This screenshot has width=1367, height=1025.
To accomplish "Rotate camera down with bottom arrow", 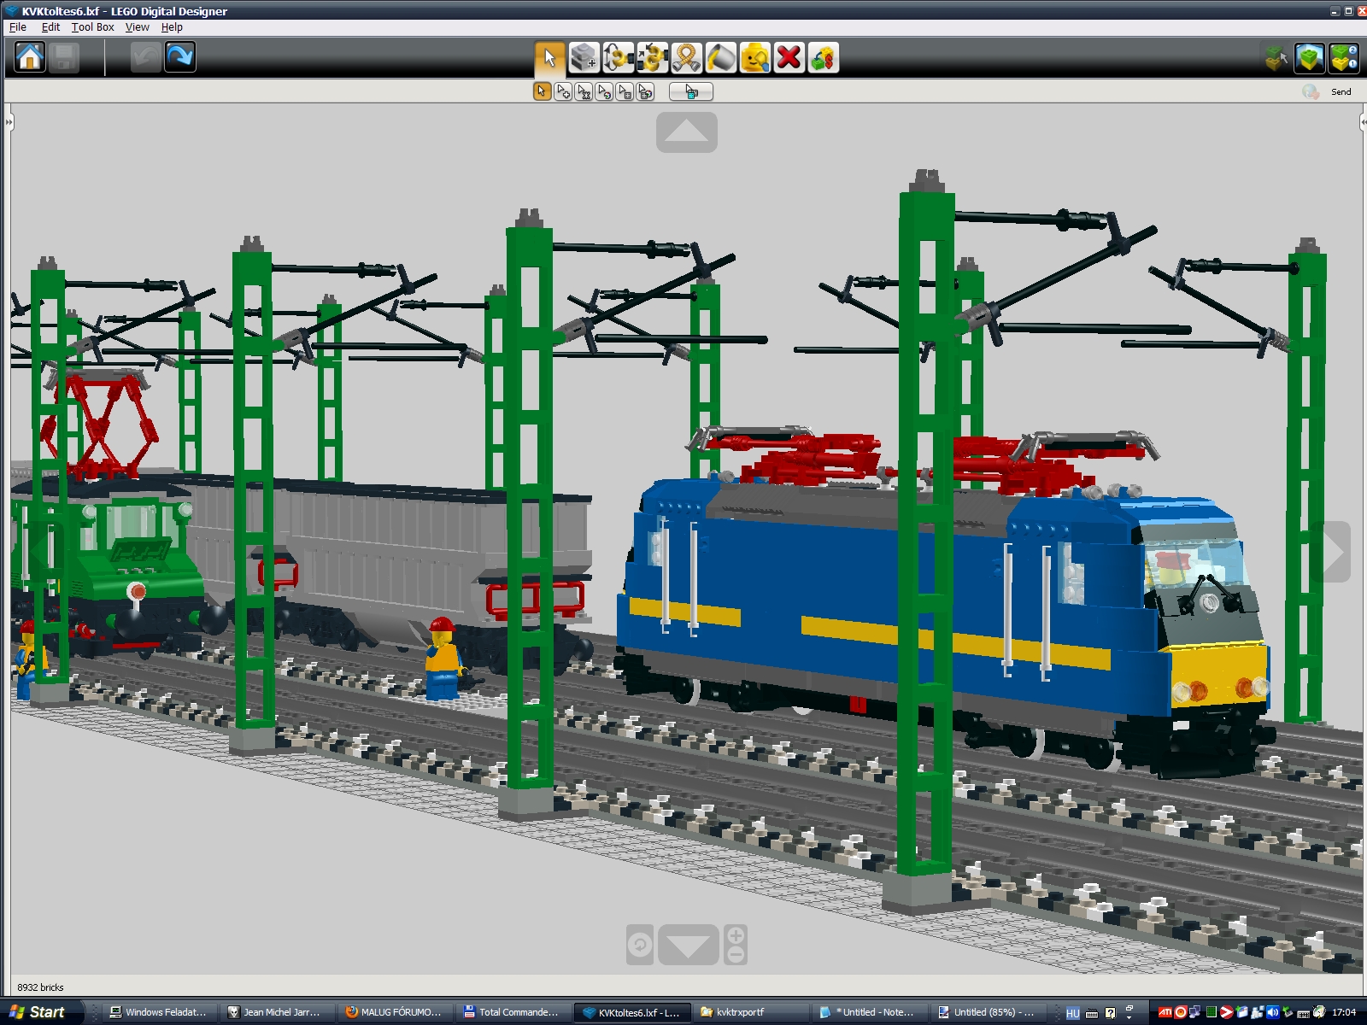I will click(x=688, y=945).
